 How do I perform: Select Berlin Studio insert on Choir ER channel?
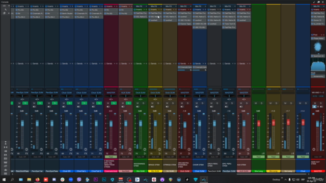pyautogui.click(x=67, y=14)
